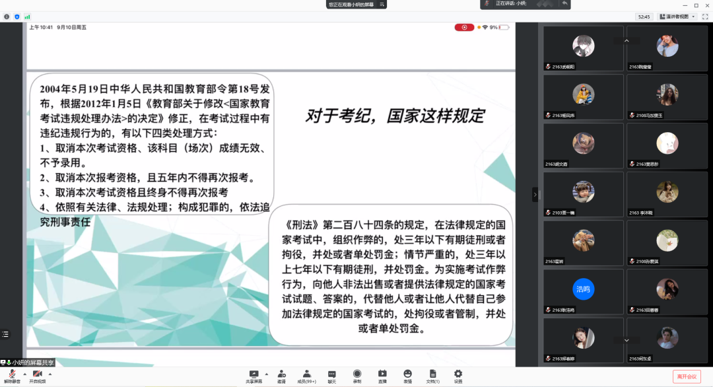Toggle the fullscreen icon at top right
Screen dimensions: 713x387
click(705, 17)
